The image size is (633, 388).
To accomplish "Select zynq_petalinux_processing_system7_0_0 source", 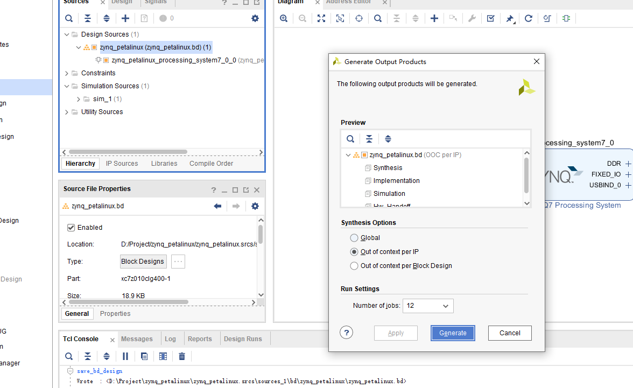I will tap(173, 60).
